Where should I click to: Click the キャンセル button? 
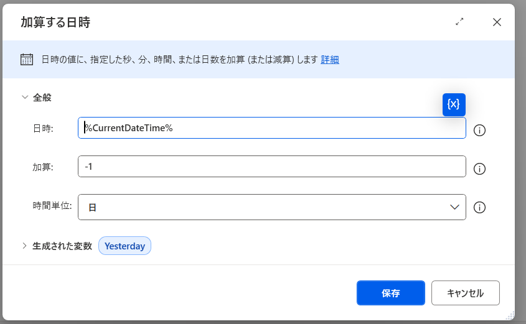coord(465,293)
